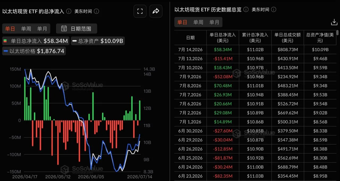Toggle 单日总净流入 series legend
This screenshot has height=181, width=340.
point(36,41)
